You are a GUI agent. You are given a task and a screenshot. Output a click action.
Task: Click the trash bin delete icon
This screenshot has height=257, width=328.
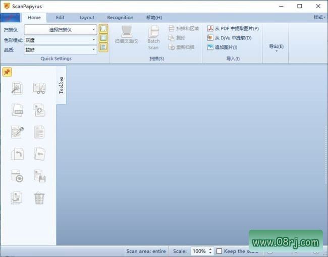pyautogui.click(x=39, y=198)
